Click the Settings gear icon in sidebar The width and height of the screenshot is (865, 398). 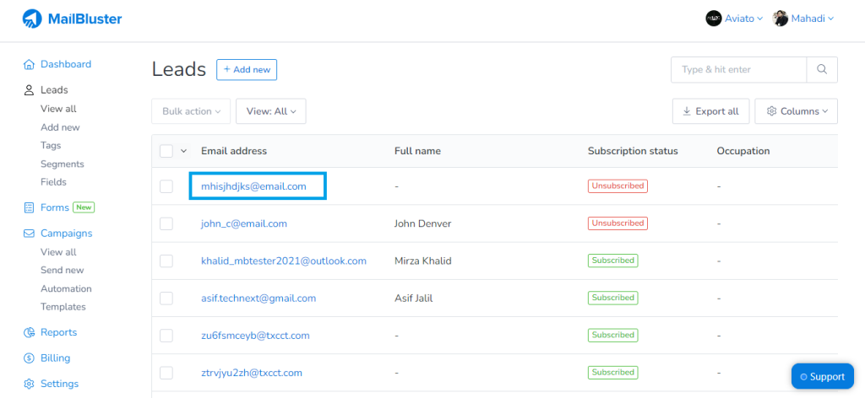point(30,384)
